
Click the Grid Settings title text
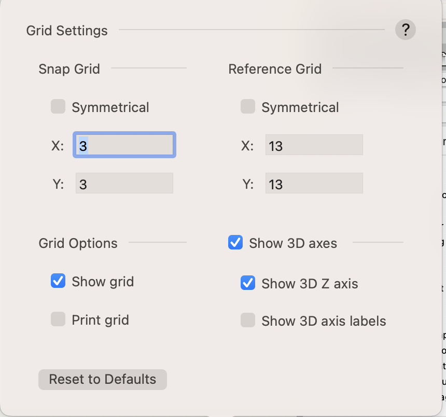[67, 31]
